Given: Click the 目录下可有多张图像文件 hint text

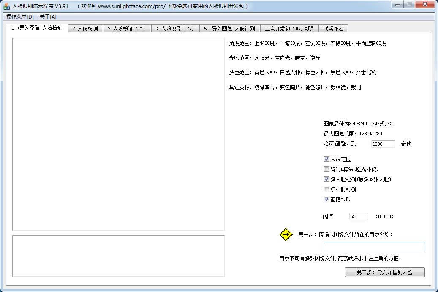Looking at the screenshot, I should tap(340, 259).
